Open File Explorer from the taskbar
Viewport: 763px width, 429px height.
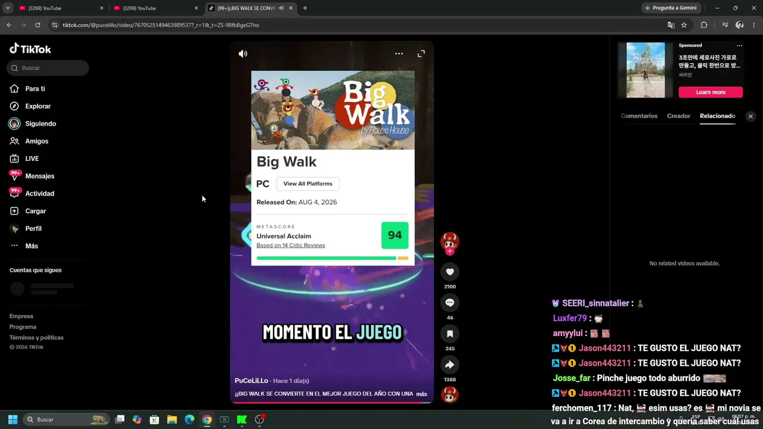coord(172,419)
